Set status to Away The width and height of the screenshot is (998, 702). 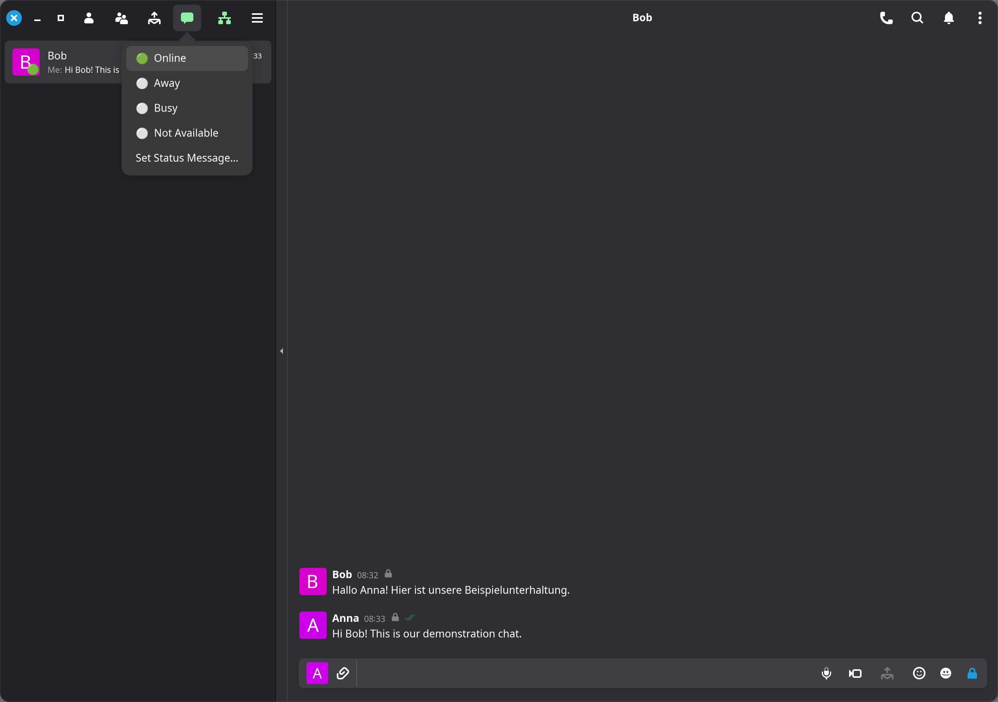pos(187,83)
